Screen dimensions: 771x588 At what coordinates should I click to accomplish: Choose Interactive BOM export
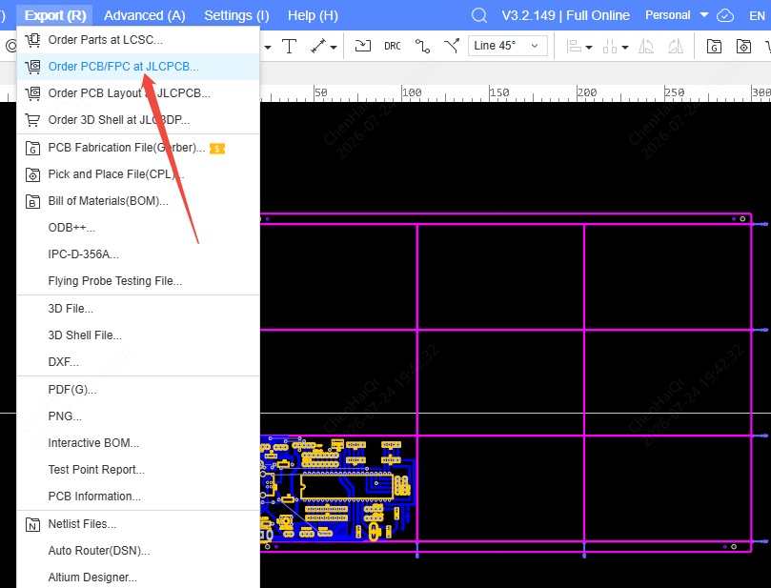pos(138,443)
